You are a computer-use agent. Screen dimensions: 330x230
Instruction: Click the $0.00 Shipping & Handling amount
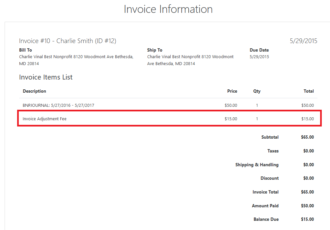tap(309, 165)
